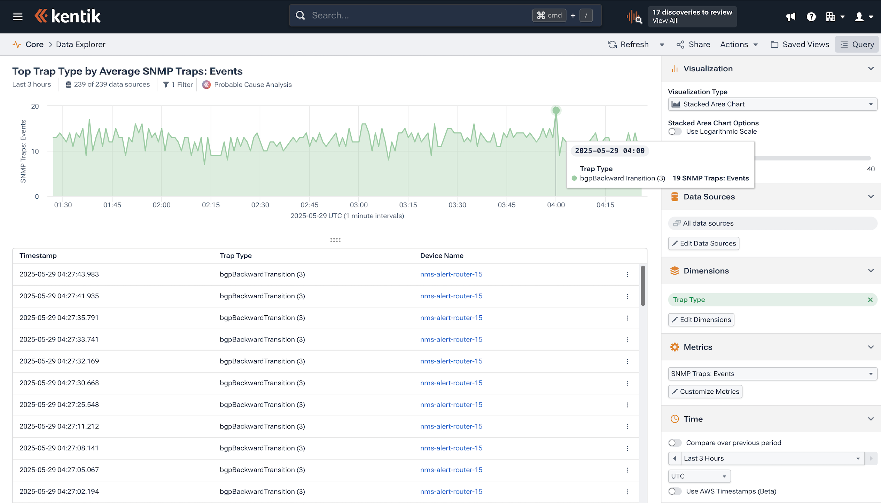Open the hamburger navigation menu

(18, 16)
